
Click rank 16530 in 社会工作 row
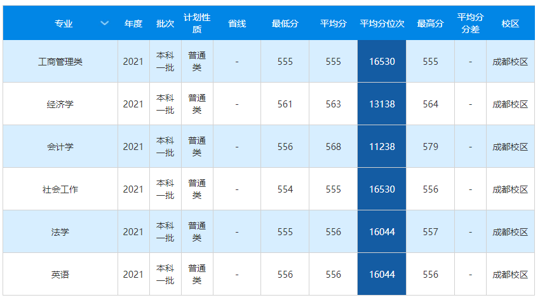[382, 189]
